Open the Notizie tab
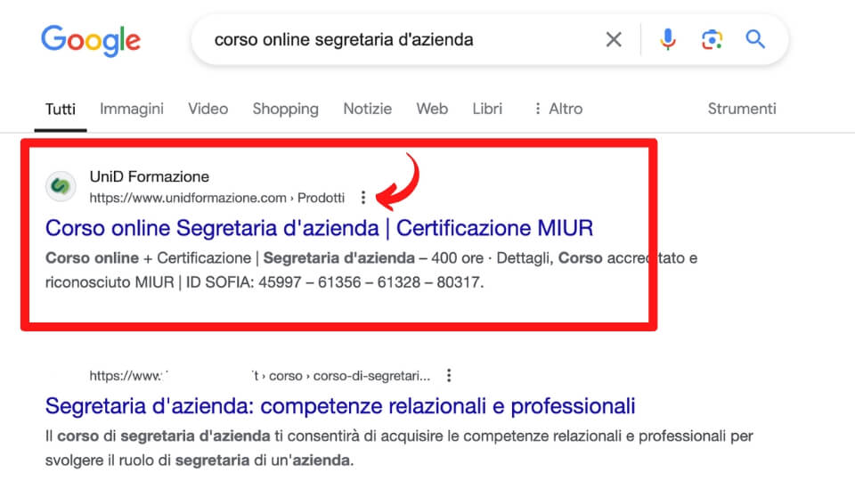Screen dimensions: 855x481 click(368, 109)
